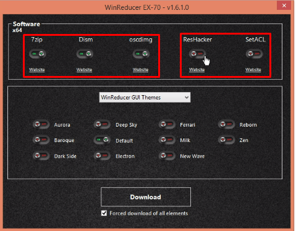Disable the Default theme switch

102,140
